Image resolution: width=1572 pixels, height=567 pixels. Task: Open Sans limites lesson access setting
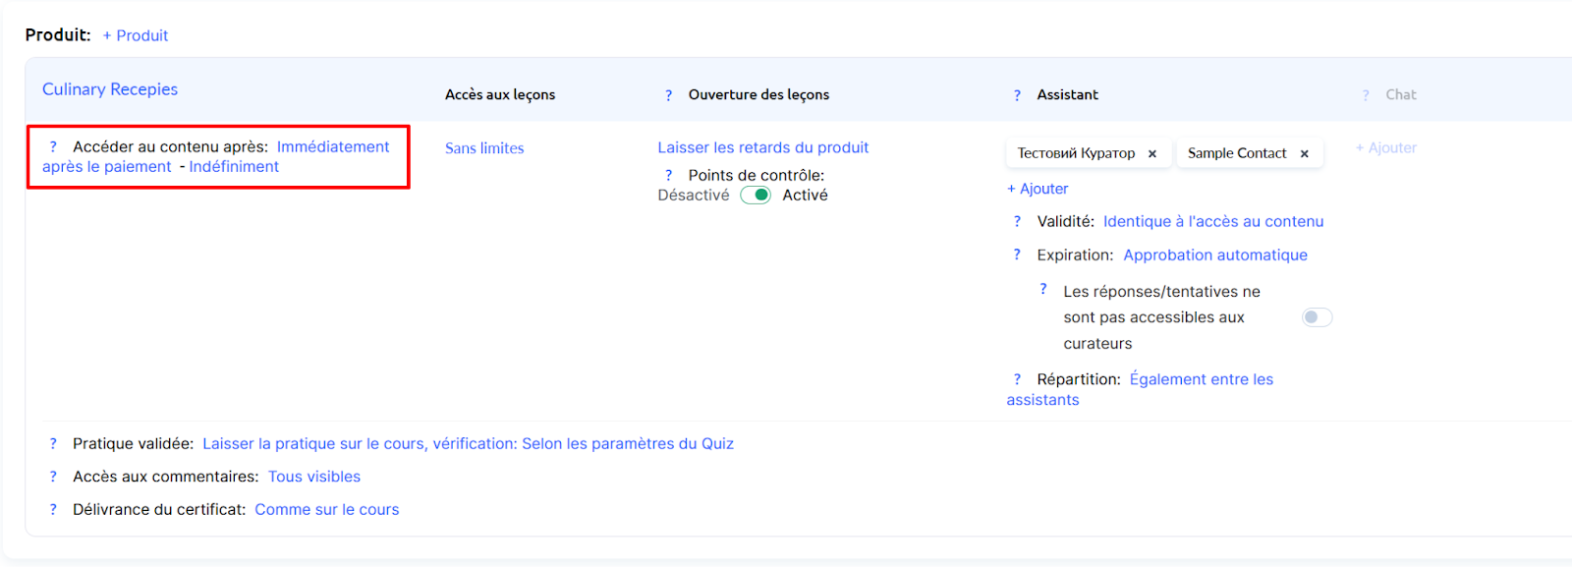tap(484, 148)
